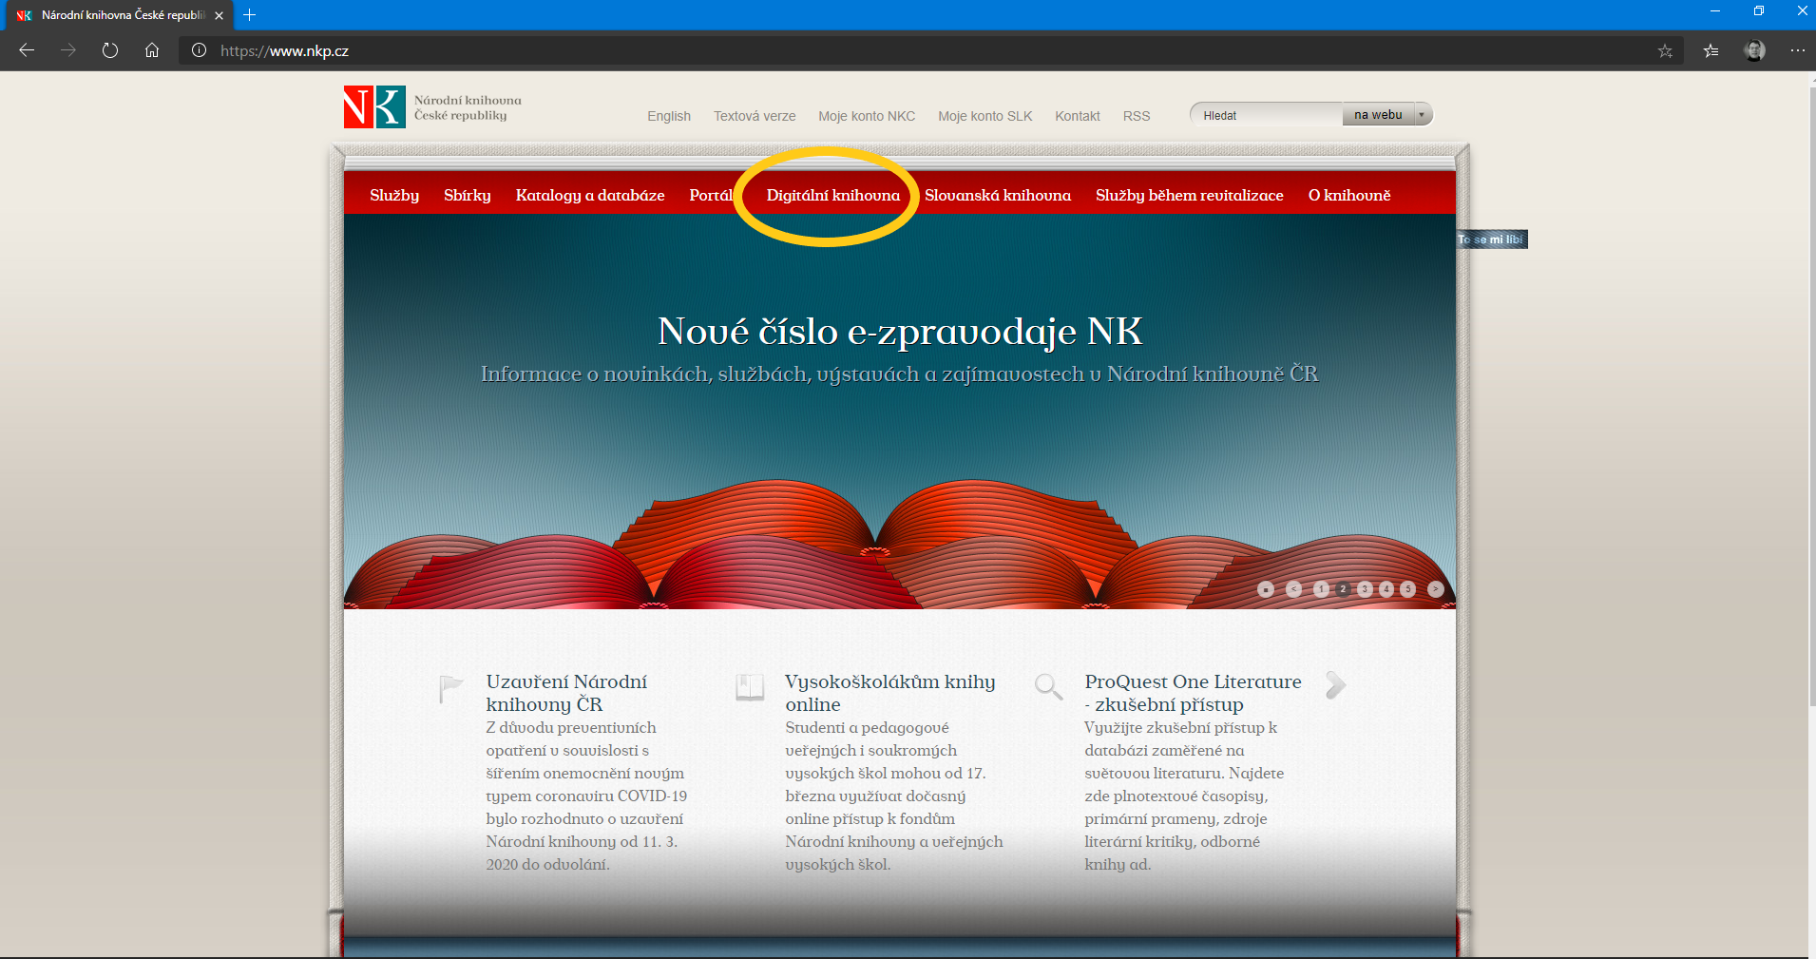Jump to slide 1 in carousel

[x=1321, y=589]
